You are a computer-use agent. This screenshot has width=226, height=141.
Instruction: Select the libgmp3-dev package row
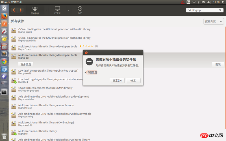(x=117, y=48)
